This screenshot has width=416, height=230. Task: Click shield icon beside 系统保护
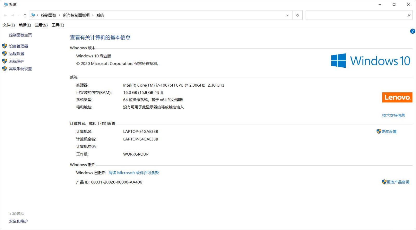click(x=4, y=61)
